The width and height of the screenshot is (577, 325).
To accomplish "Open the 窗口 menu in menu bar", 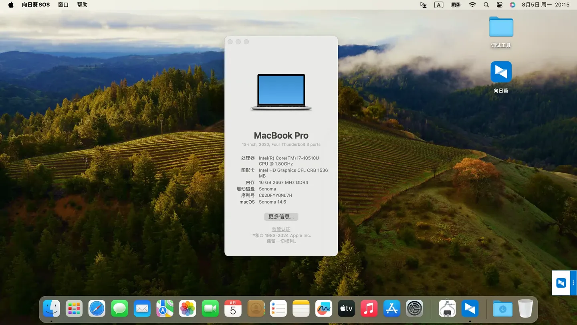I will point(63,4).
